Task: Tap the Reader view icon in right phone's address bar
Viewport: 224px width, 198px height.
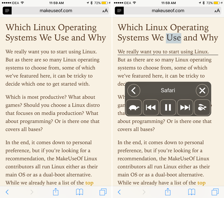Action: (x=119, y=11)
